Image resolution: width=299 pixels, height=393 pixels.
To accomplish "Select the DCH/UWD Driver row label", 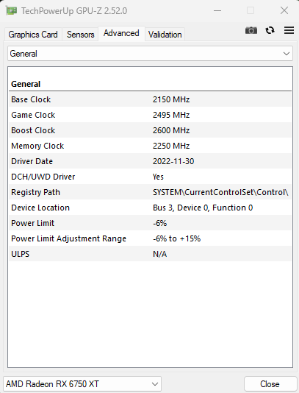I will pos(43,177).
